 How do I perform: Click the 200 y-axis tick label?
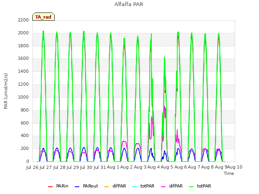pyautogui.click(x=25, y=148)
